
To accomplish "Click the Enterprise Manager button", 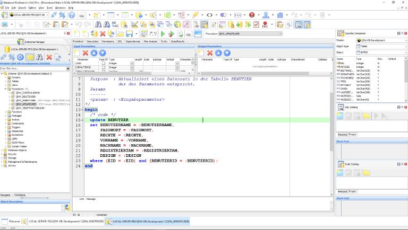I will tap(31, 41).
